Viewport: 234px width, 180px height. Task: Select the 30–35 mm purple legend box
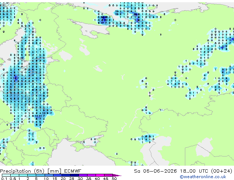(83, 175)
